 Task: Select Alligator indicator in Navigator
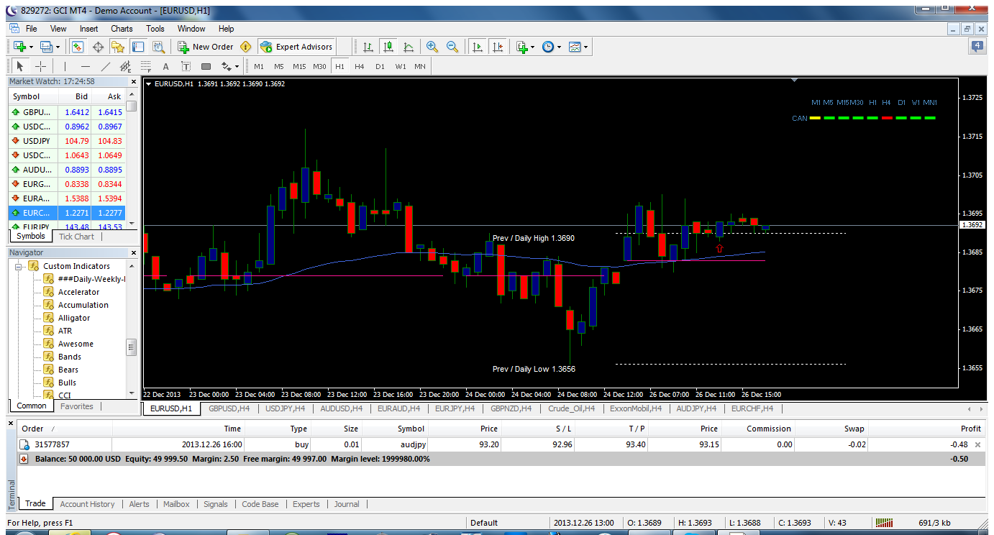point(74,318)
